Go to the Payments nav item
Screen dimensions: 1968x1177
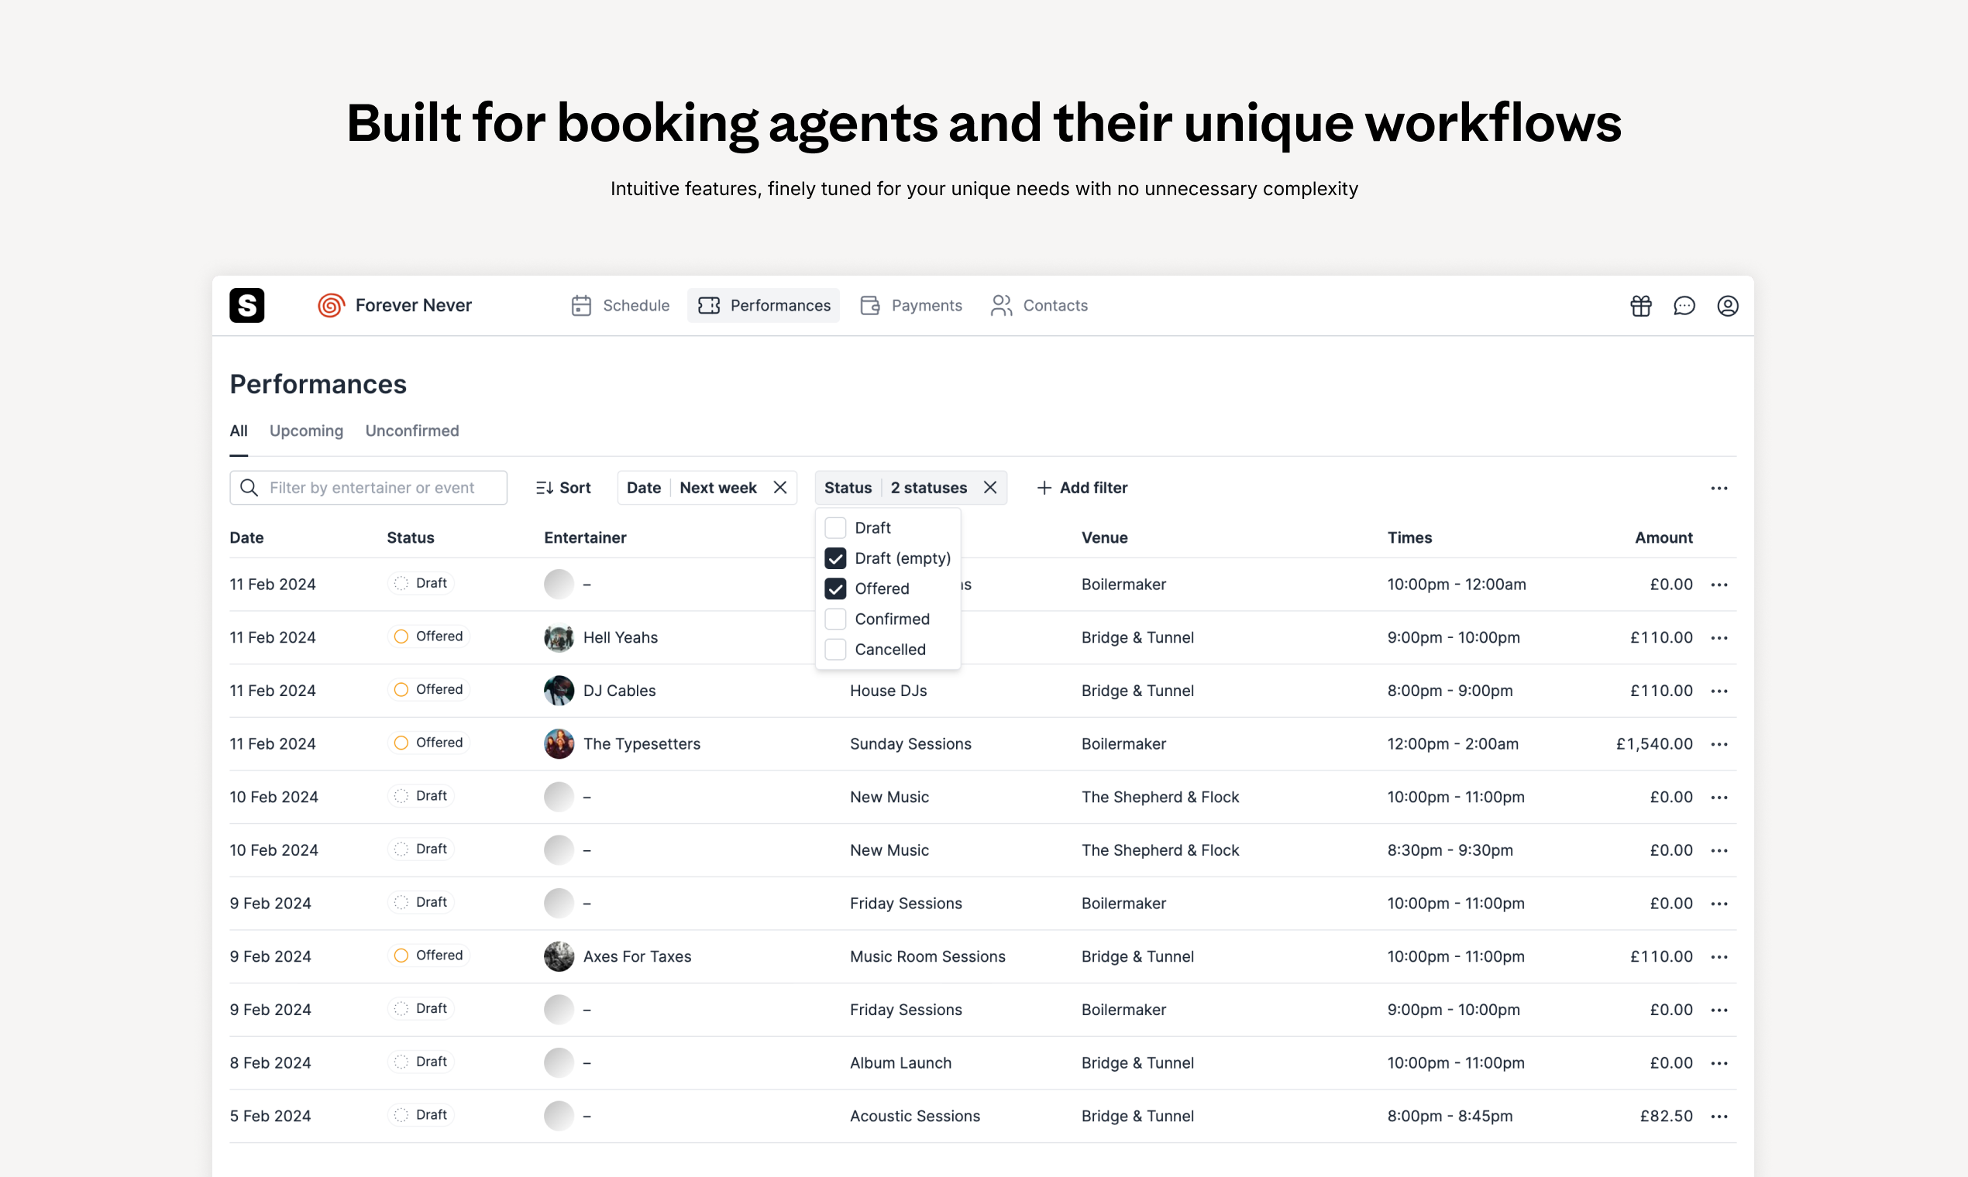(911, 305)
